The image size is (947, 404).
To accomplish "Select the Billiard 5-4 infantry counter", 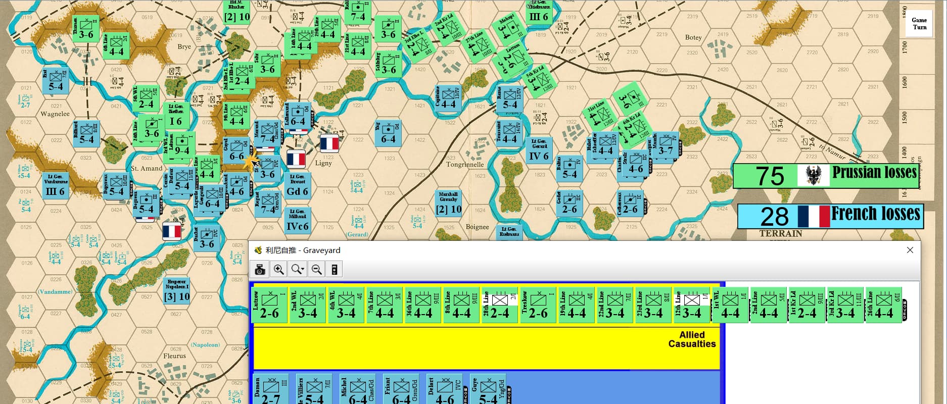I will pyautogui.click(x=86, y=133).
